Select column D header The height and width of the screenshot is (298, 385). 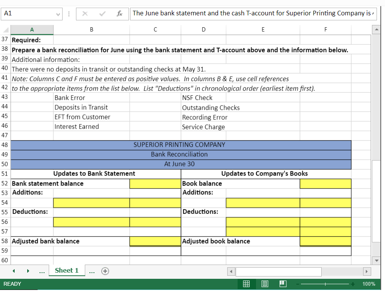203,30
